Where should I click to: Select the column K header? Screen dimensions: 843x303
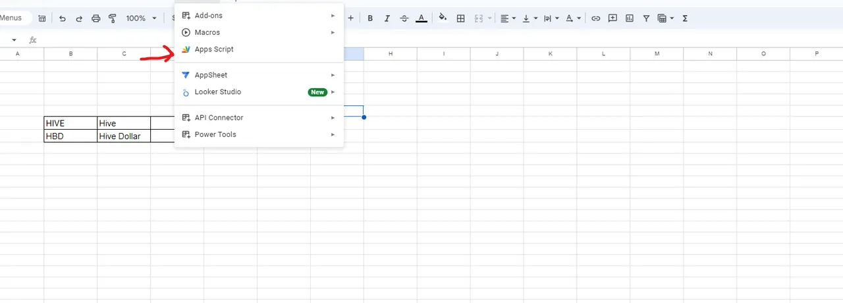pos(551,53)
